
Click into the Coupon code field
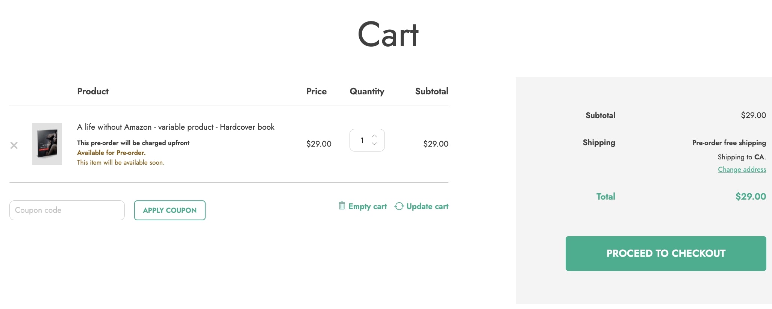[x=67, y=210]
